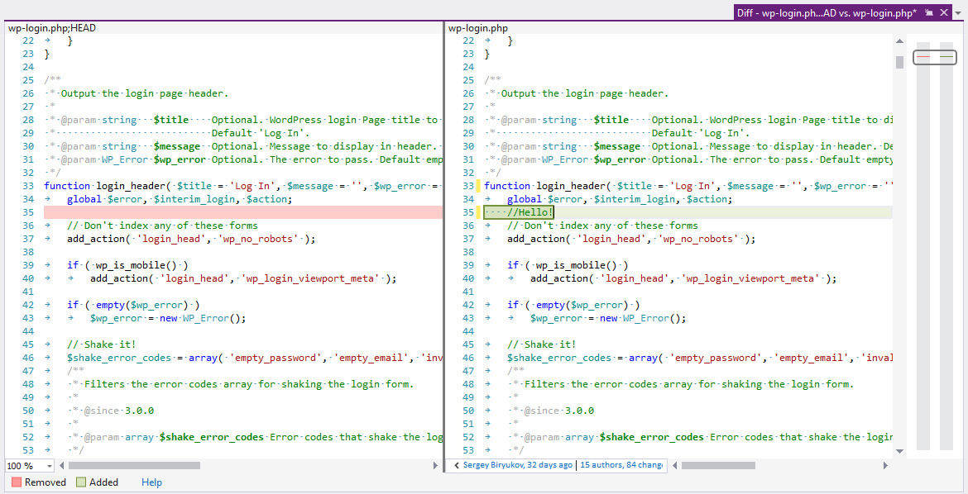Open the 100 % zoom combo box
The image size is (968, 494).
pos(30,466)
